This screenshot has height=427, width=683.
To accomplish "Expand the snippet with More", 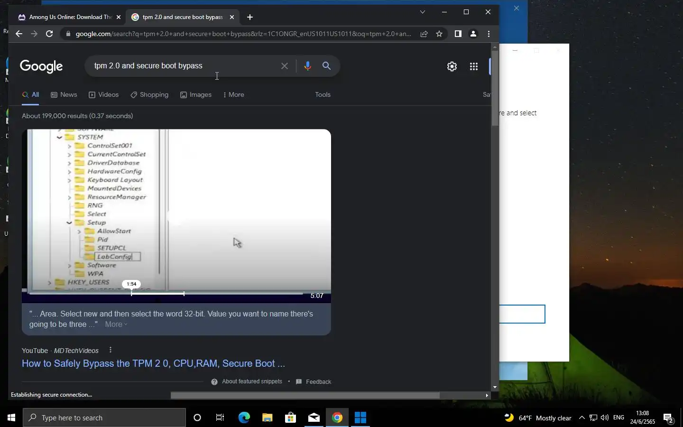I will 116,325.
